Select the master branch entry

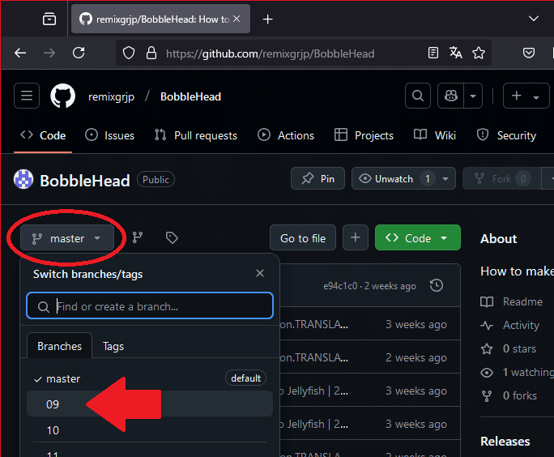pyautogui.click(x=150, y=378)
